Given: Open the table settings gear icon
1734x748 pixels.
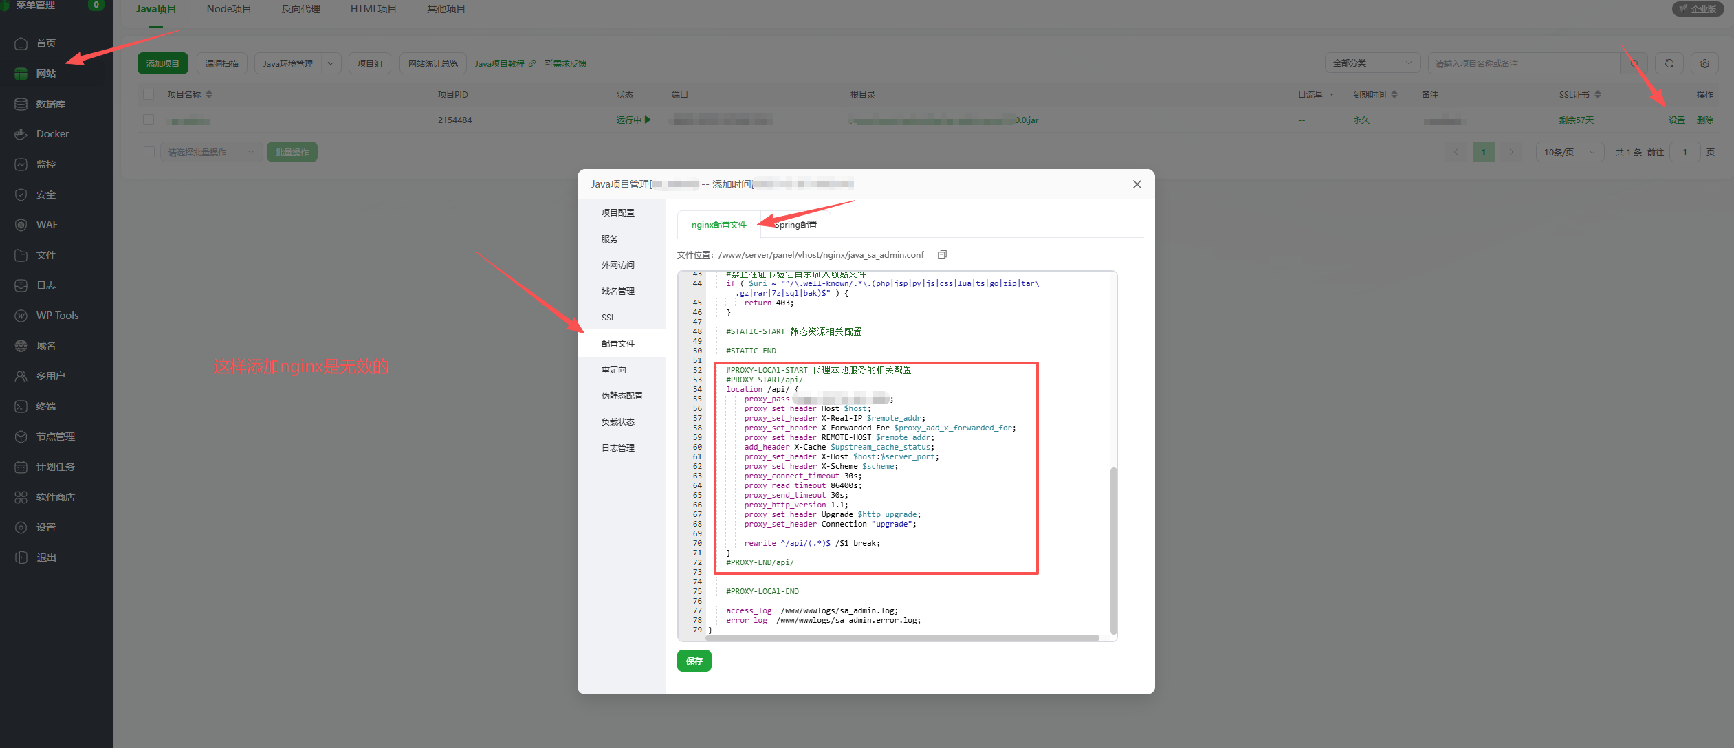Looking at the screenshot, I should click(1704, 63).
